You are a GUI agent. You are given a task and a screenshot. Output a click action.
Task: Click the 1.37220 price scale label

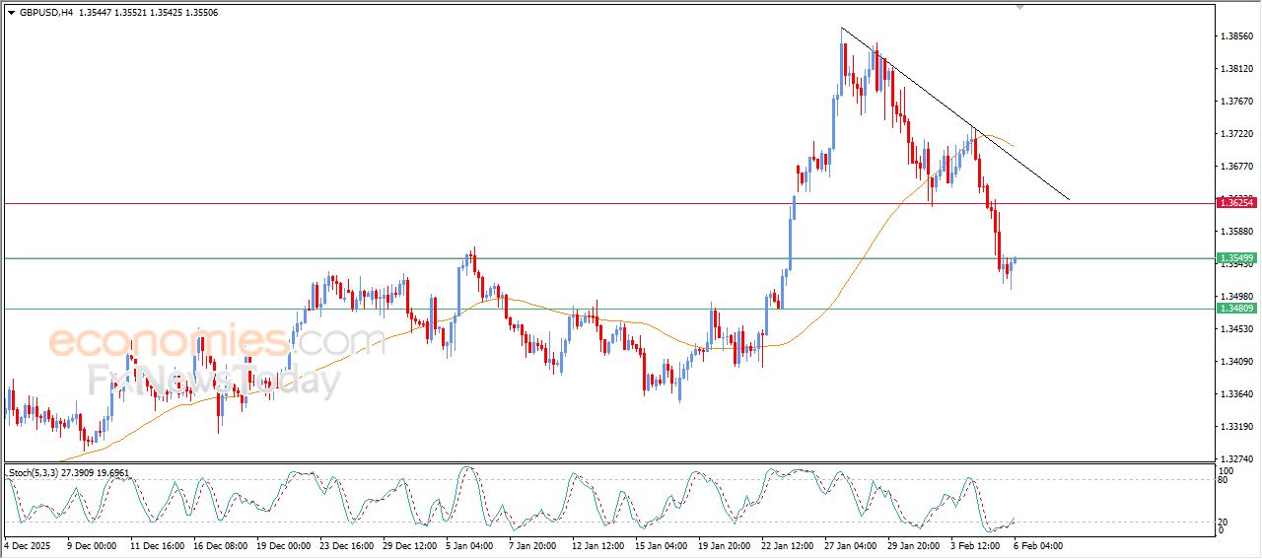click(x=1236, y=134)
